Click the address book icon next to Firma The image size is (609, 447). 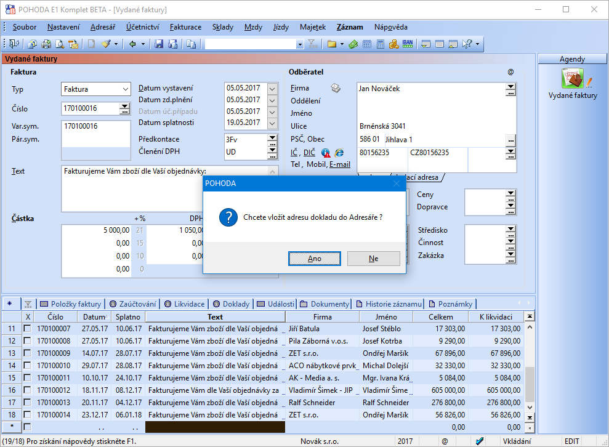pos(336,88)
